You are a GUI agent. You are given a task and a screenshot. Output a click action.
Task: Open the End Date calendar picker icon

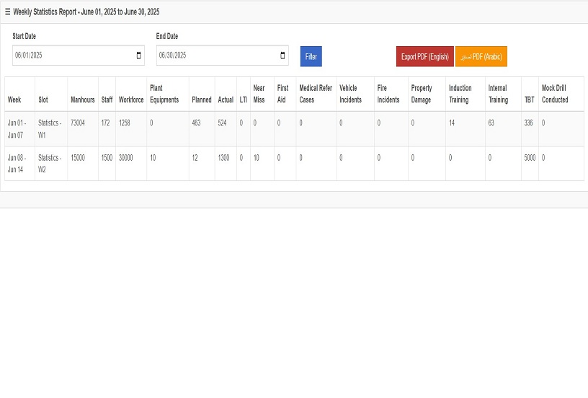click(x=283, y=56)
